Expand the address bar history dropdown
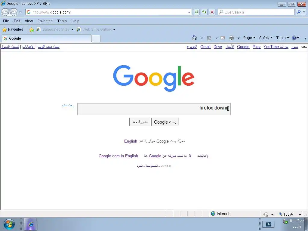This screenshot has height=231, width=308. click(x=189, y=12)
